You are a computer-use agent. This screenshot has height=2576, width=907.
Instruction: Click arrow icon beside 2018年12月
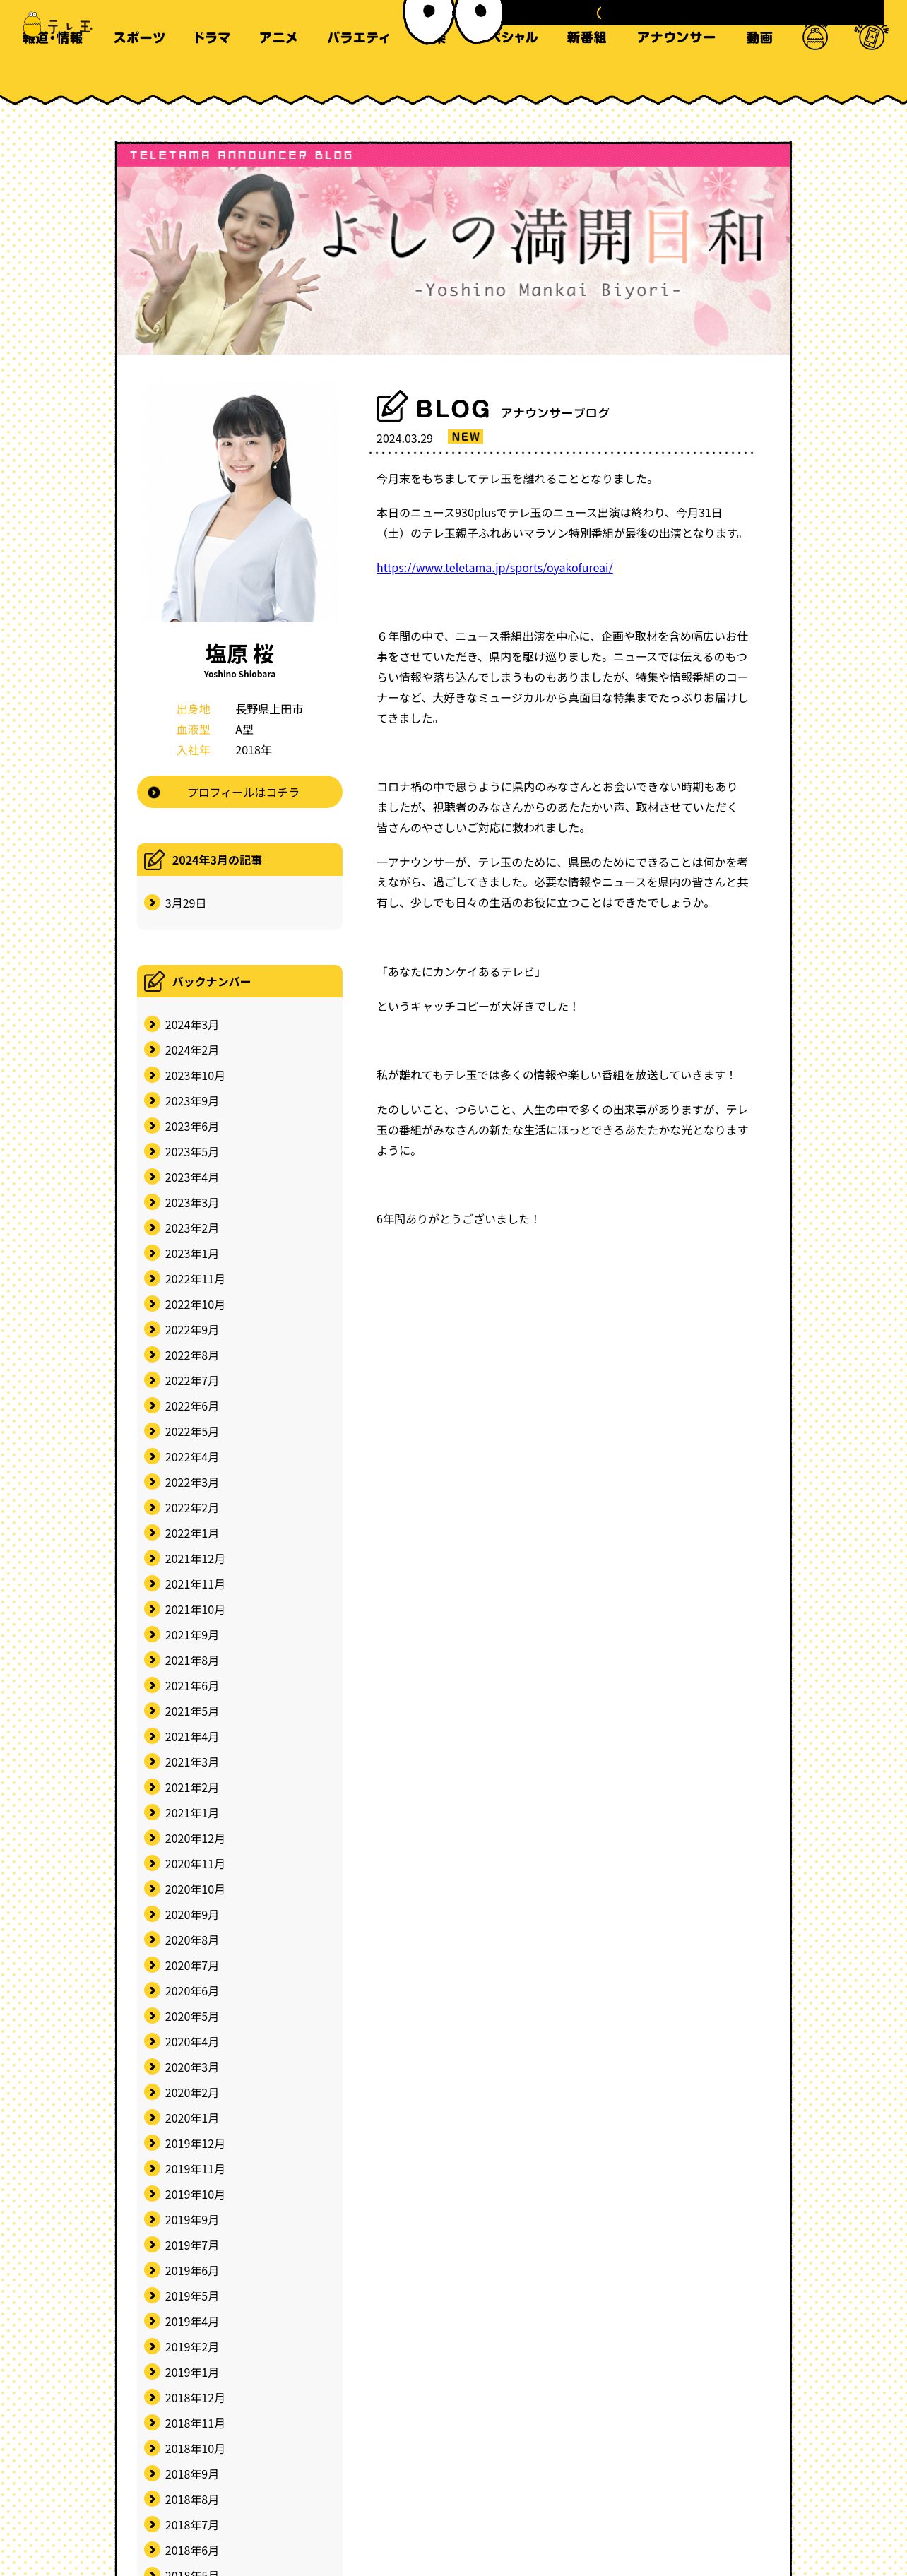point(152,2397)
